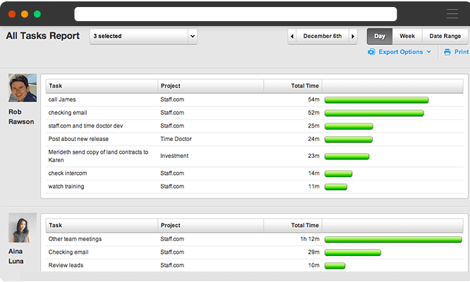The width and height of the screenshot is (470, 282).
Task: Click Aina's 'Checking email' task
Action: 68,252
